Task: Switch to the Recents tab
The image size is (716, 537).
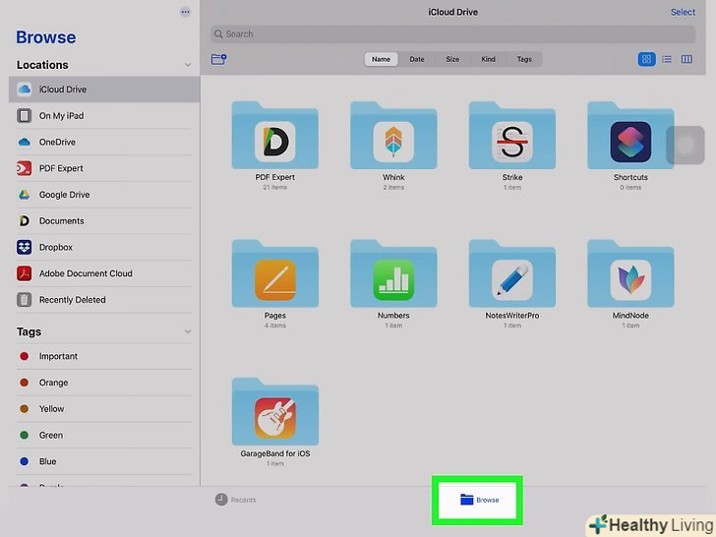Action: pyautogui.click(x=236, y=500)
